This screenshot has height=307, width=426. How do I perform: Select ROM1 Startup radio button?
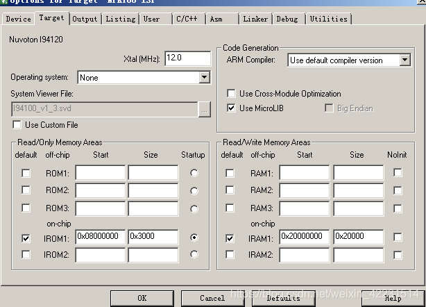click(194, 173)
